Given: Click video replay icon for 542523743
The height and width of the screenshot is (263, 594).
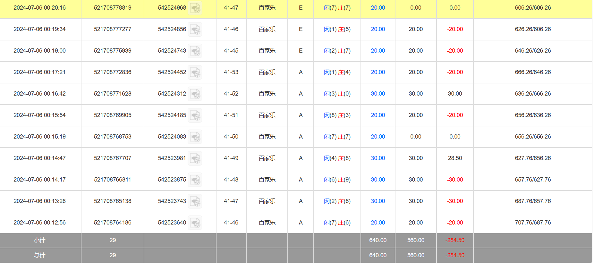Looking at the screenshot, I should pos(195,201).
